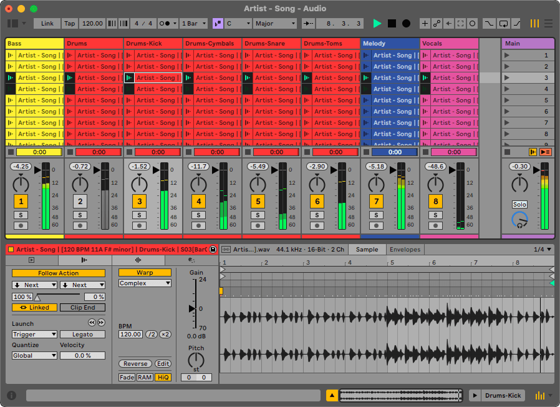
Task: Click the BPM value field showing 120.00
Action: pyautogui.click(x=132, y=334)
